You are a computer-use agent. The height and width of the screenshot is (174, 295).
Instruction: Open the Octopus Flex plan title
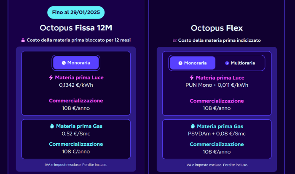(x=217, y=28)
